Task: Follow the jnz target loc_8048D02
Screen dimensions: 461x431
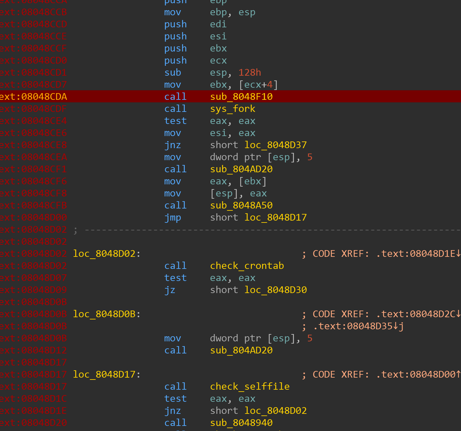Action: coord(276,411)
